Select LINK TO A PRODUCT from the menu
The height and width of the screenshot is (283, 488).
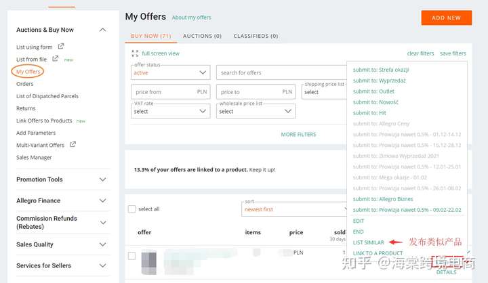378,253
